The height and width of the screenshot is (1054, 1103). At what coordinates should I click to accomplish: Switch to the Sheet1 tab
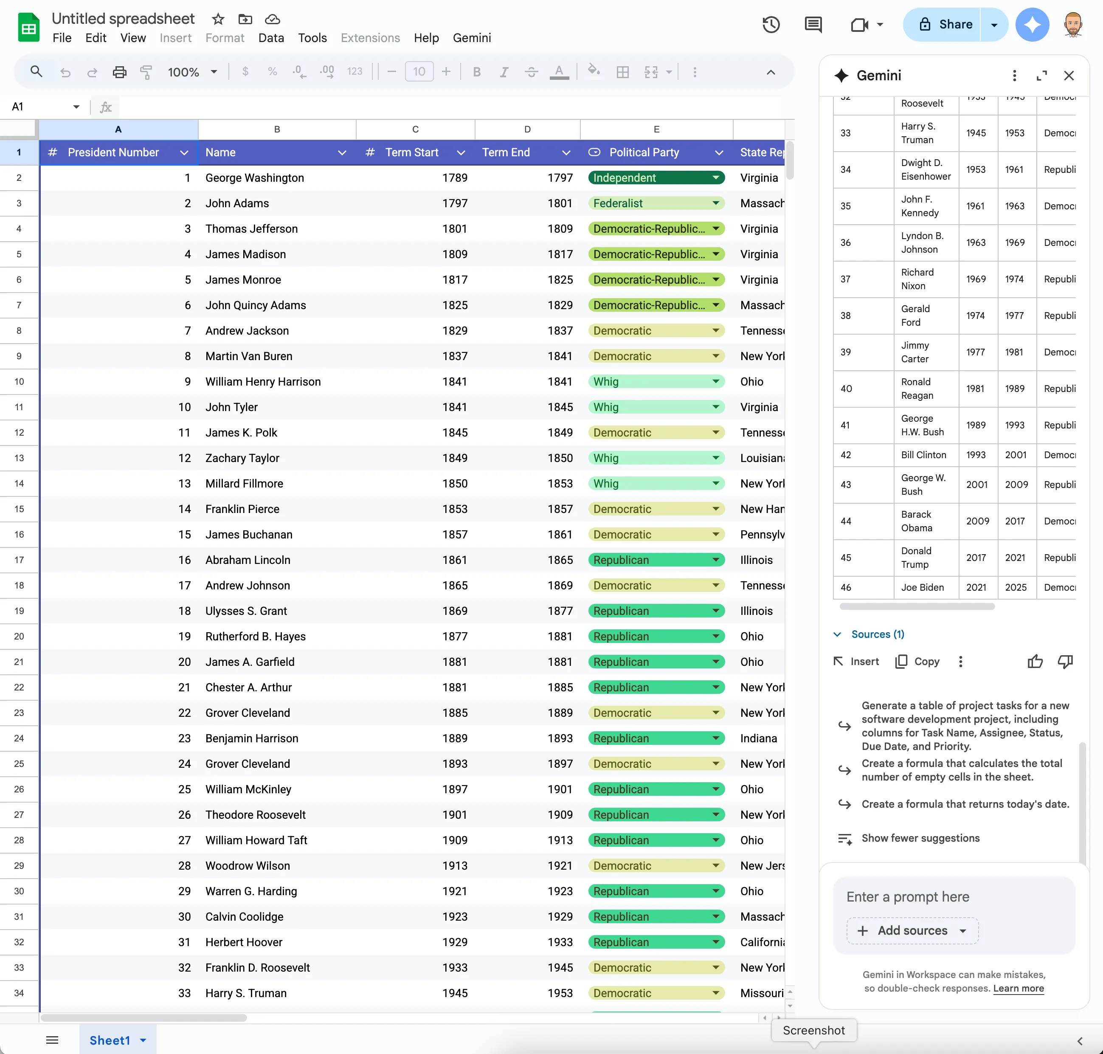[110, 1040]
